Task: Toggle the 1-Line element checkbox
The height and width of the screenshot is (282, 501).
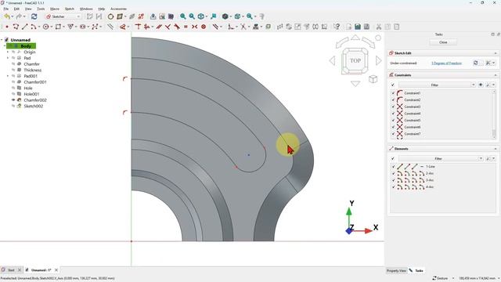Action: [x=393, y=167]
